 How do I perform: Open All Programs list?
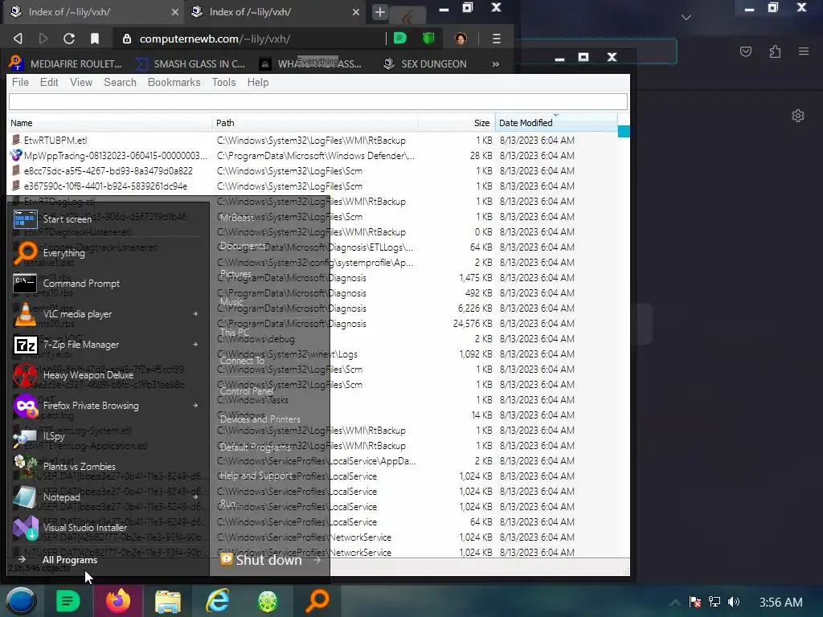click(69, 560)
